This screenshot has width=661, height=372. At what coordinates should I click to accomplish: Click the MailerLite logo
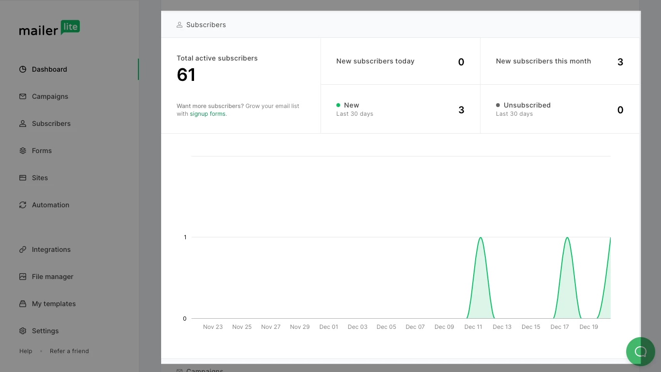point(49,28)
